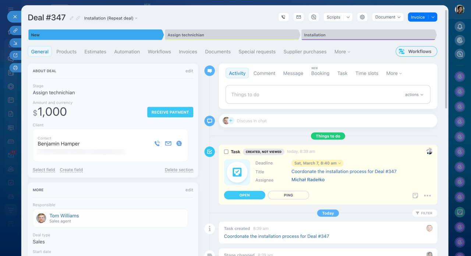Check the Task completion checkbox
This screenshot has height=256, width=471.
coord(226,152)
